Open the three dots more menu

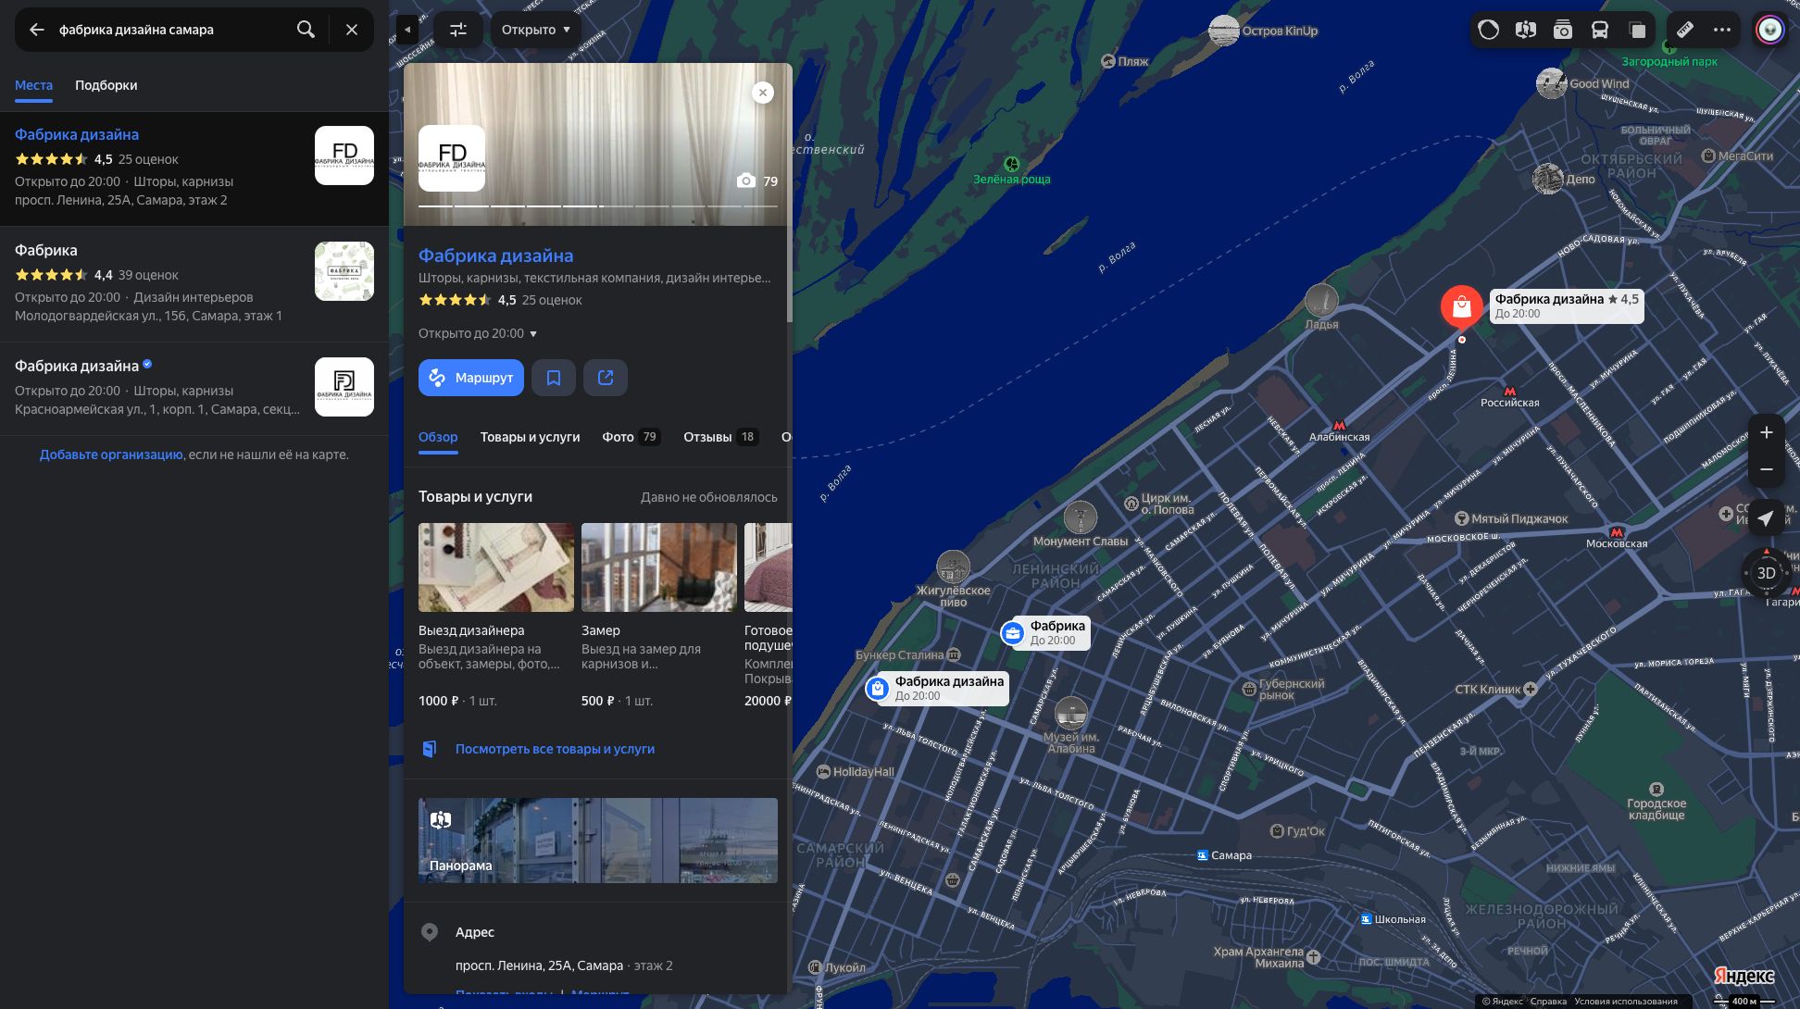(x=1722, y=30)
